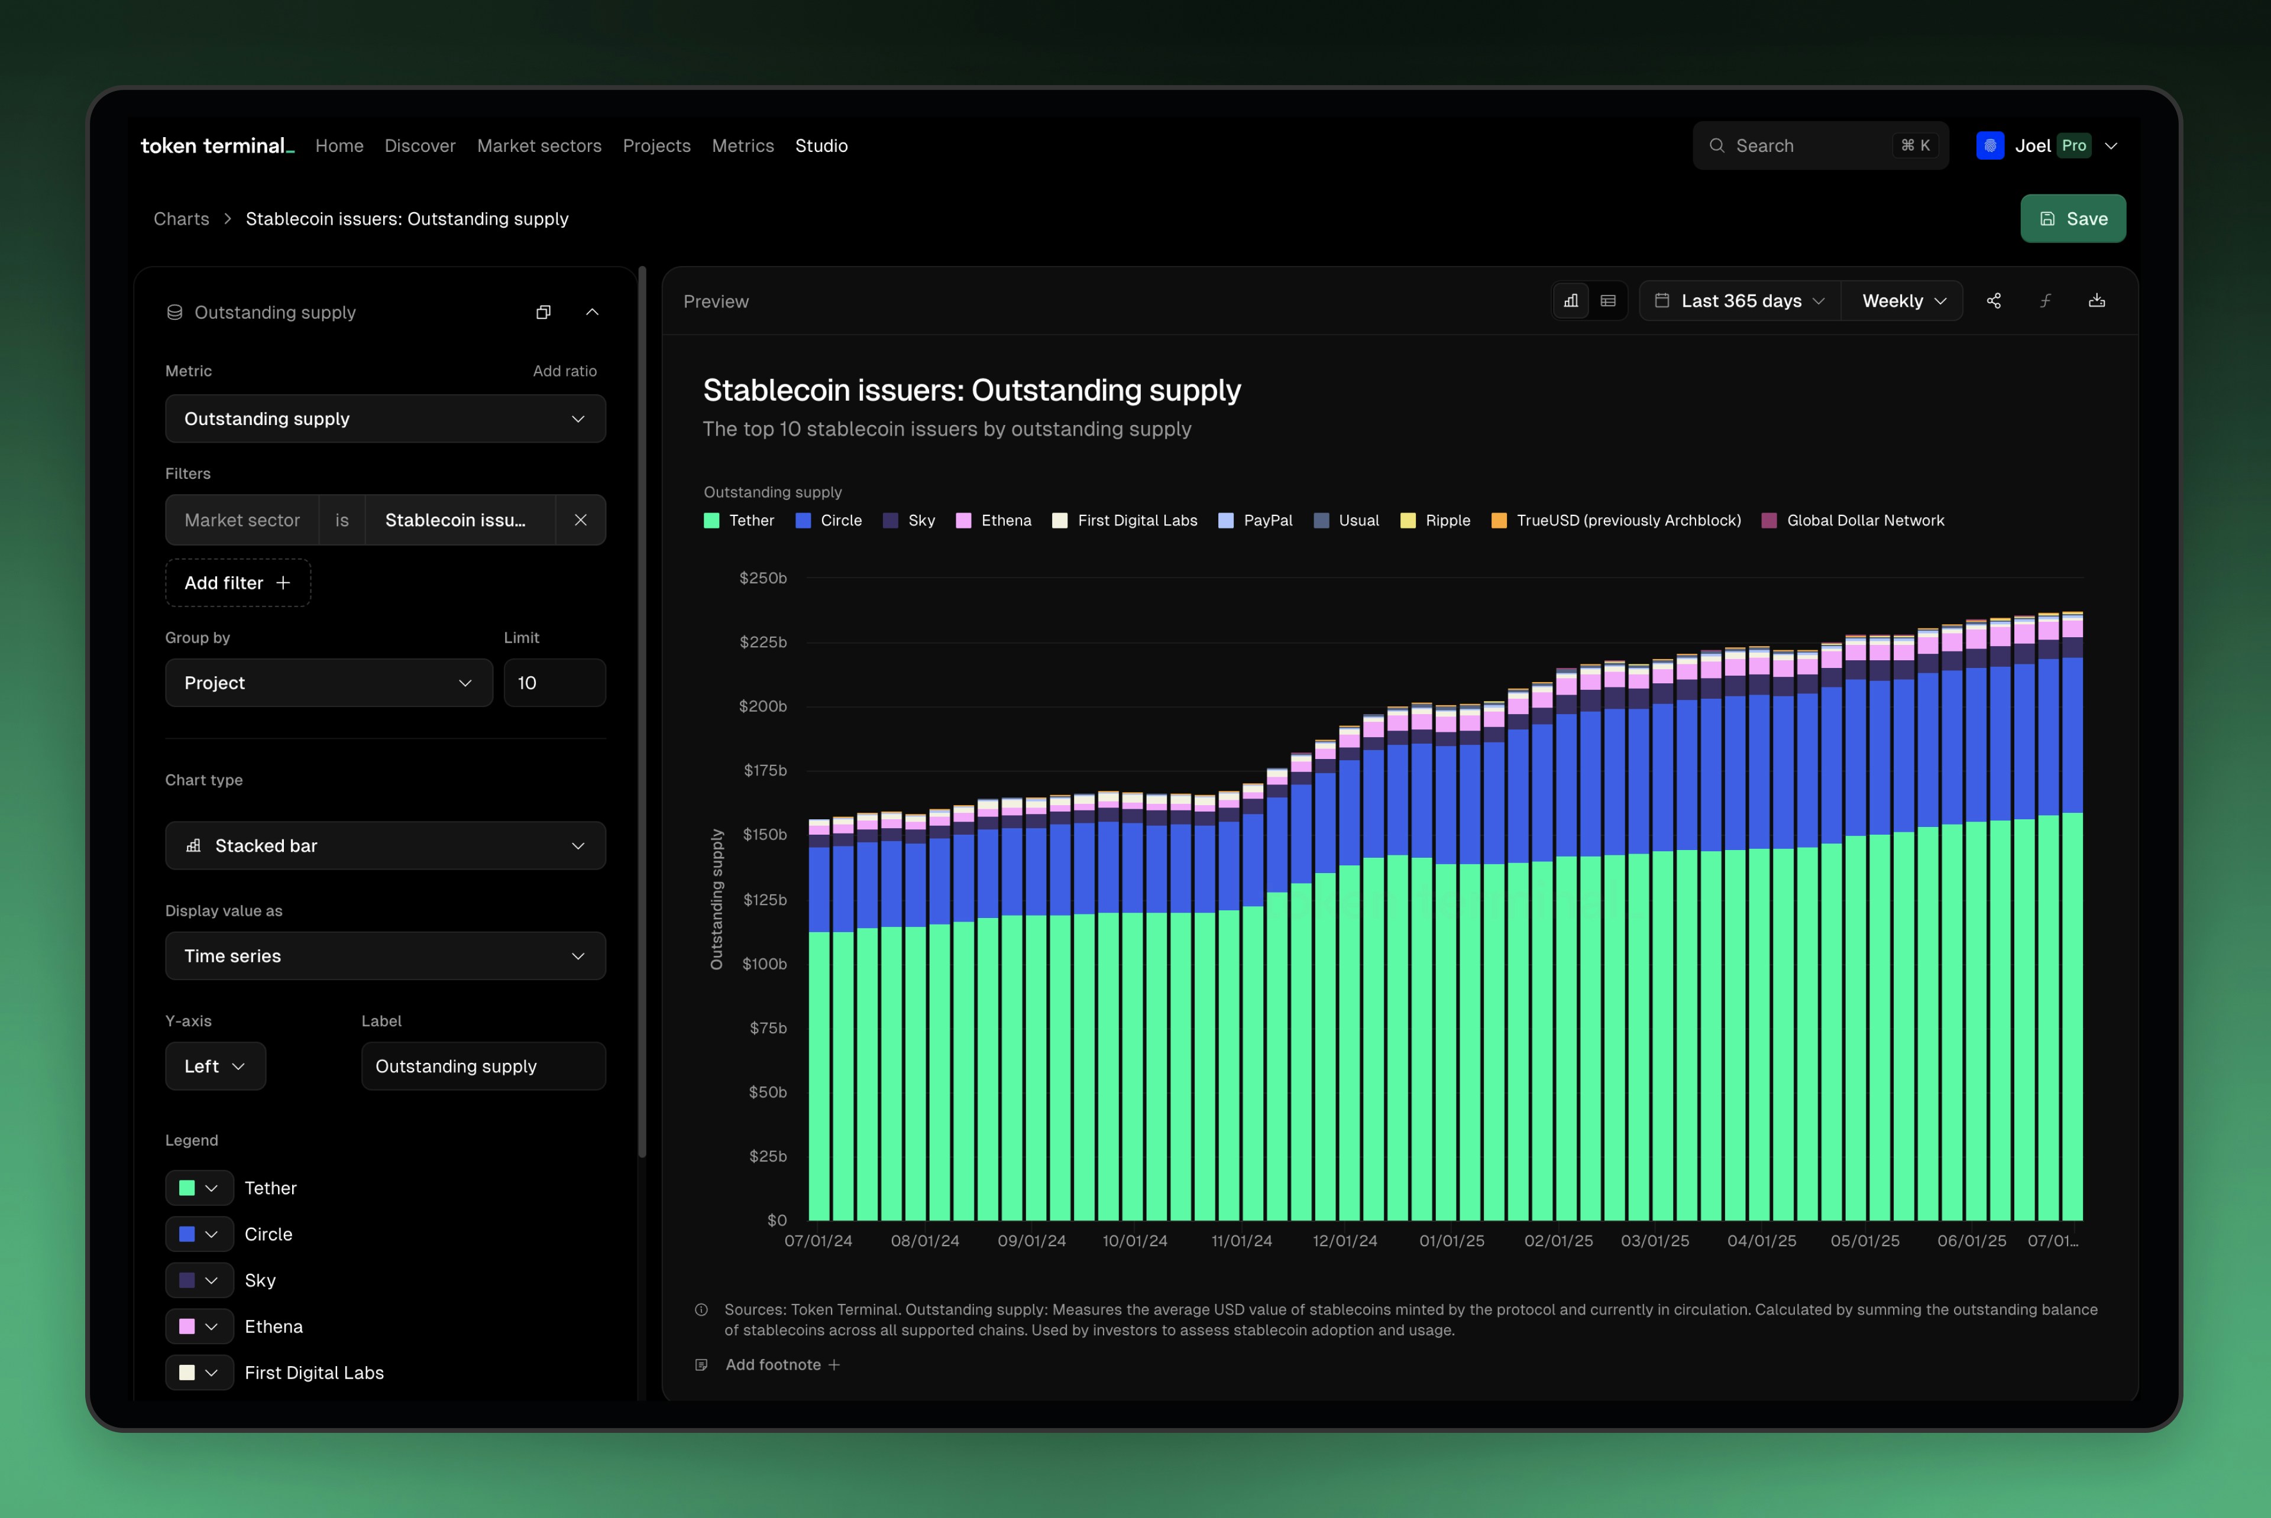Toggle Usual series in chart legend
This screenshot has height=1518, width=2271.
pos(1346,521)
